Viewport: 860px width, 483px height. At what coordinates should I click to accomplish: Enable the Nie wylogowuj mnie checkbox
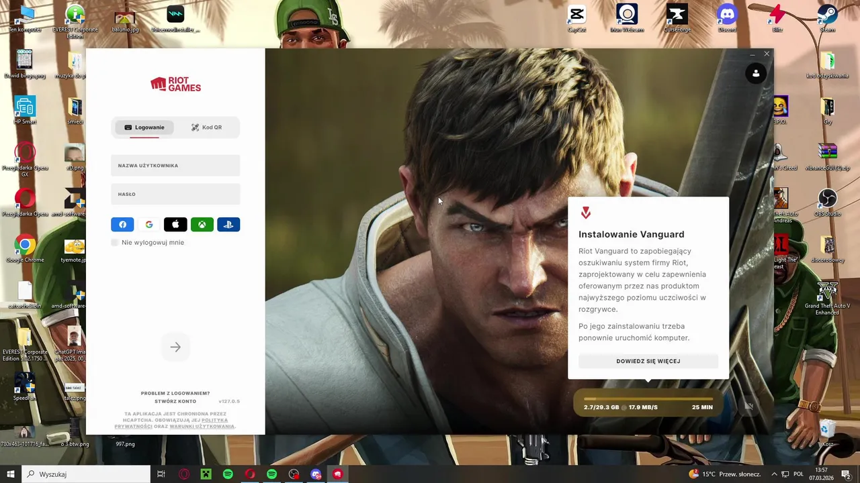[115, 242]
